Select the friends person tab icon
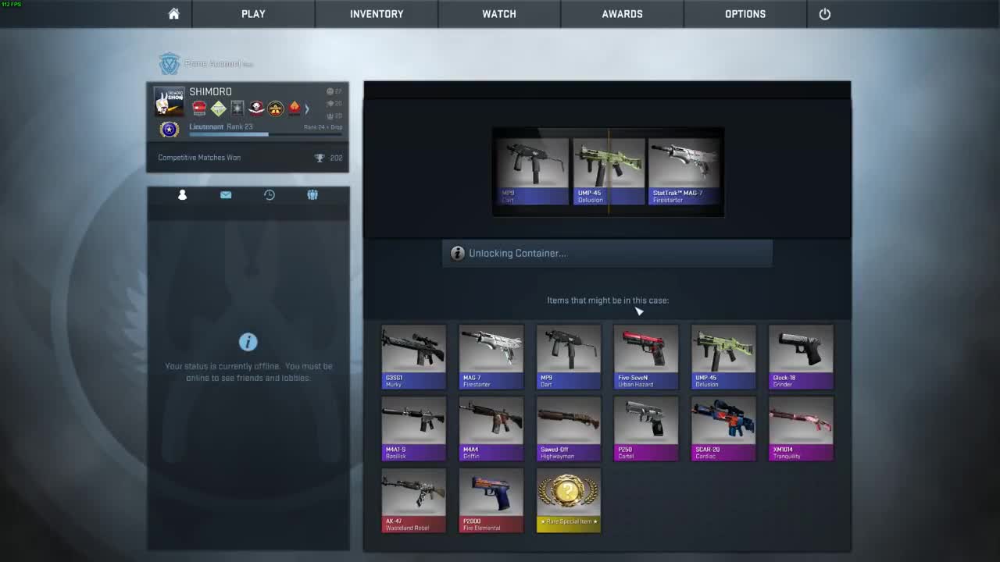1000x562 pixels. [182, 194]
